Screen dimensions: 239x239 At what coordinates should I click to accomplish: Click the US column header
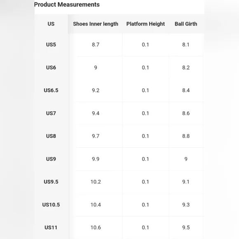51,24
